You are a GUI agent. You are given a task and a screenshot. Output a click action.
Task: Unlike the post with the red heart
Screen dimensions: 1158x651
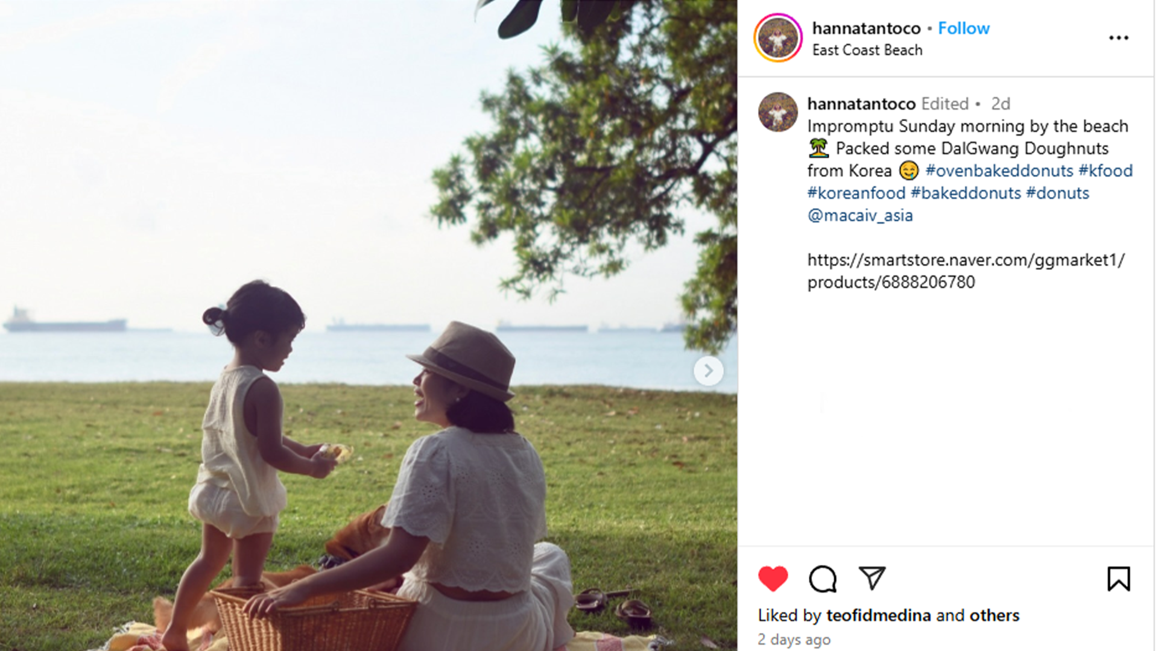773,579
